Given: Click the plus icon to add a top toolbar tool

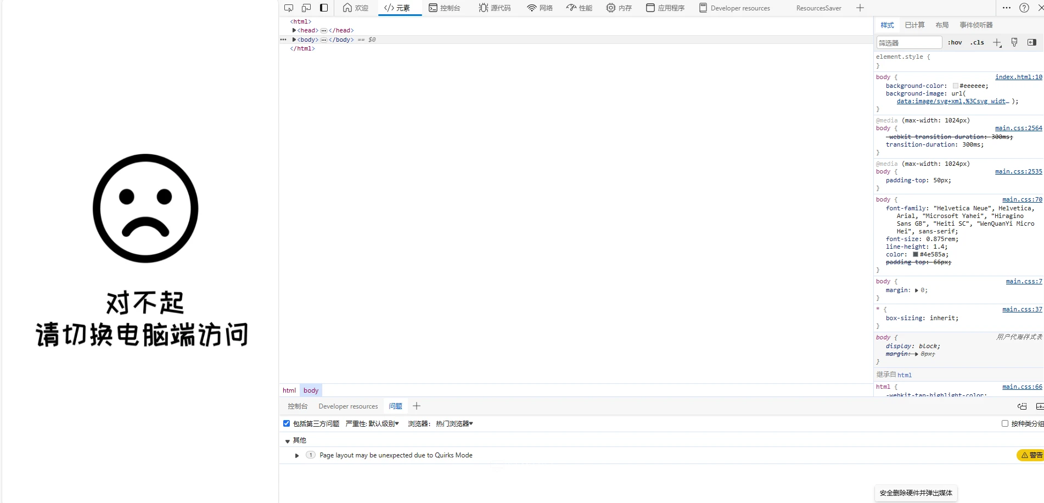Looking at the screenshot, I should [x=860, y=8].
